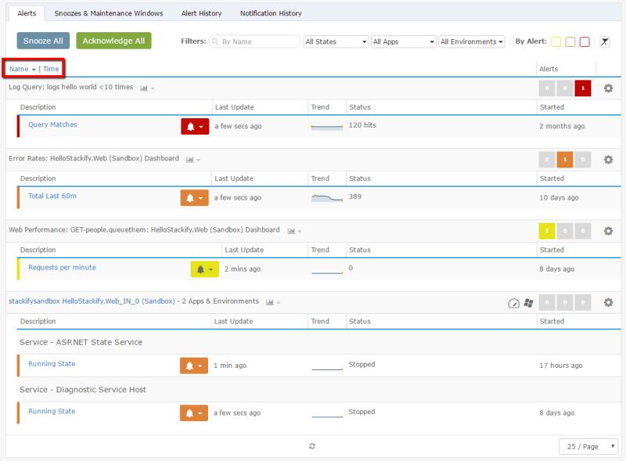
Task: Open Running State for Diagnostic Service Host
Action: tap(52, 411)
